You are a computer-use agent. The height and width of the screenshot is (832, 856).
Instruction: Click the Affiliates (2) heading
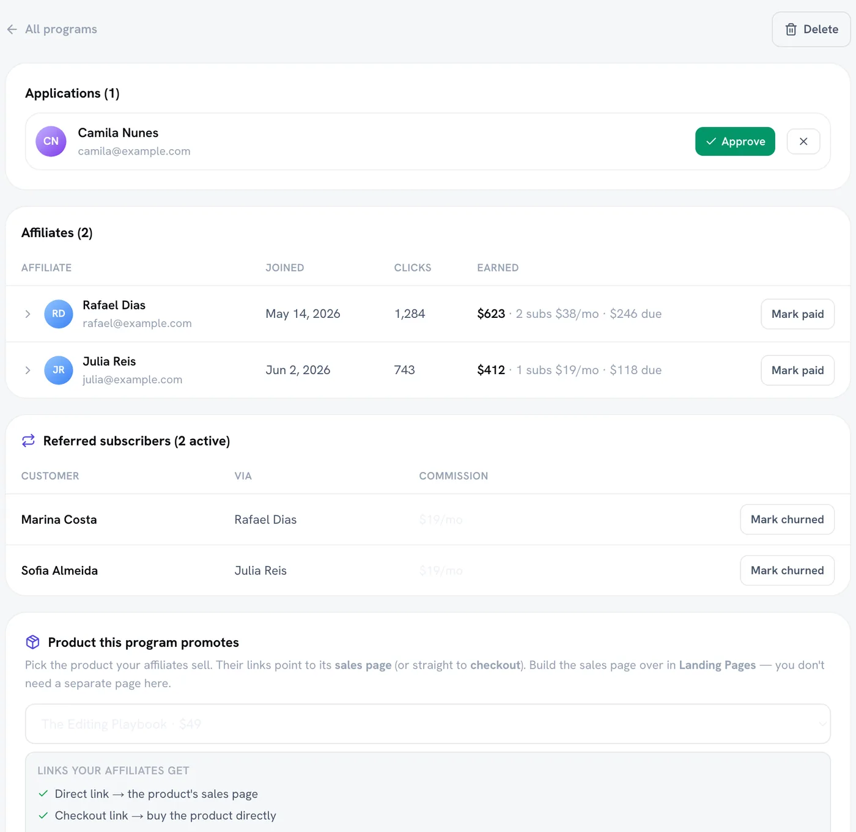pos(57,233)
